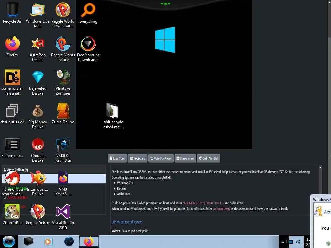This screenshot has height=248, width=331.
Task: Open the Everything search shortcut
Action: coord(88,13)
